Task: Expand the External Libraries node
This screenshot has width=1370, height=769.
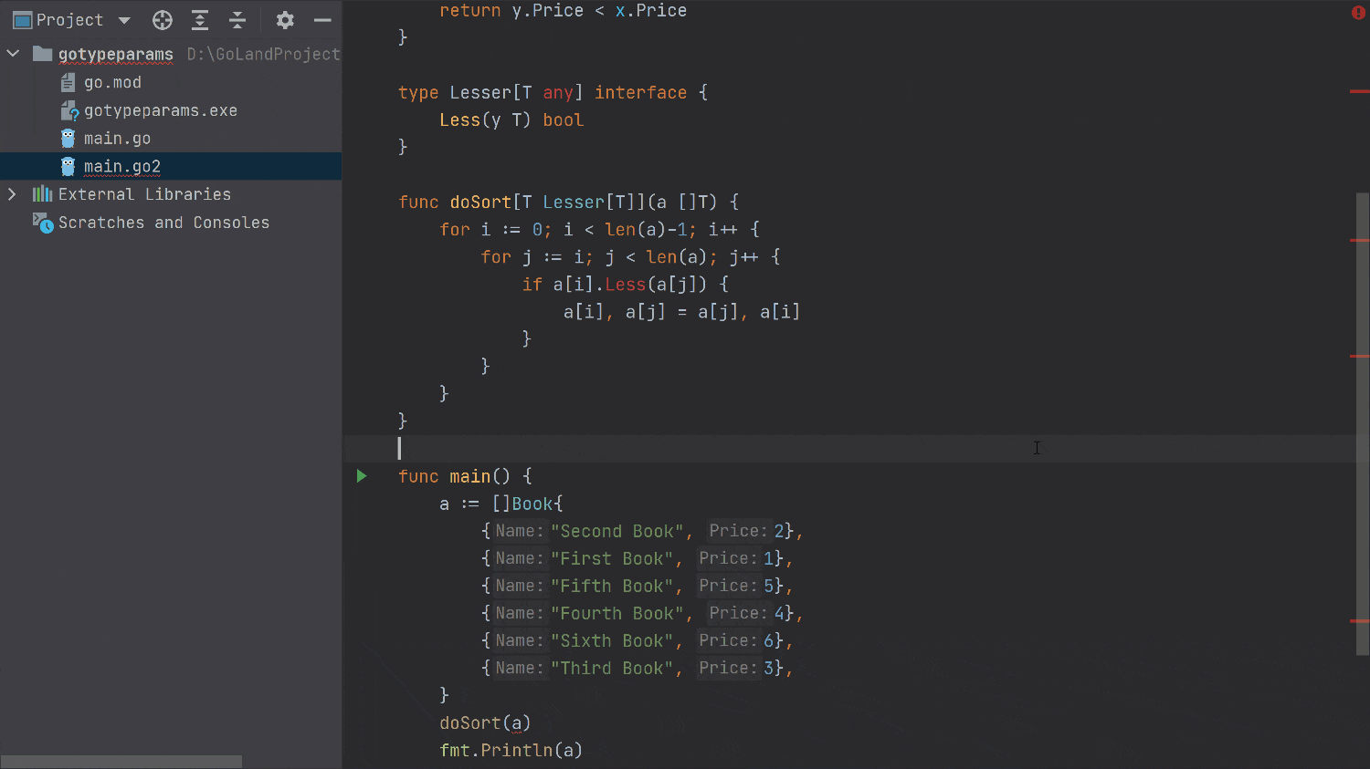Action: pos(12,193)
